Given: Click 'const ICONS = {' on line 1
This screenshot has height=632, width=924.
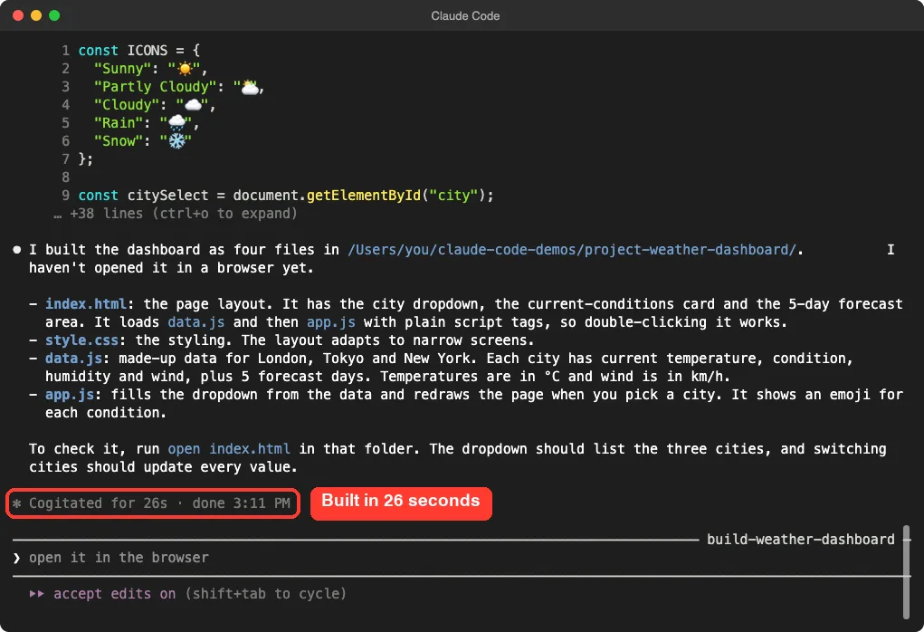Looking at the screenshot, I should click(139, 51).
